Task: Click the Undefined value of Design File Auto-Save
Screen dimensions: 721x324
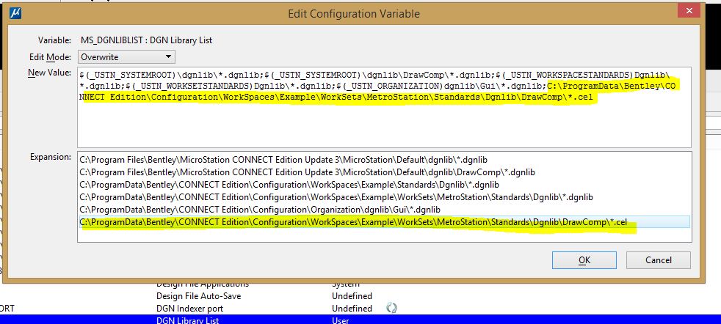Action: tap(352, 296)
